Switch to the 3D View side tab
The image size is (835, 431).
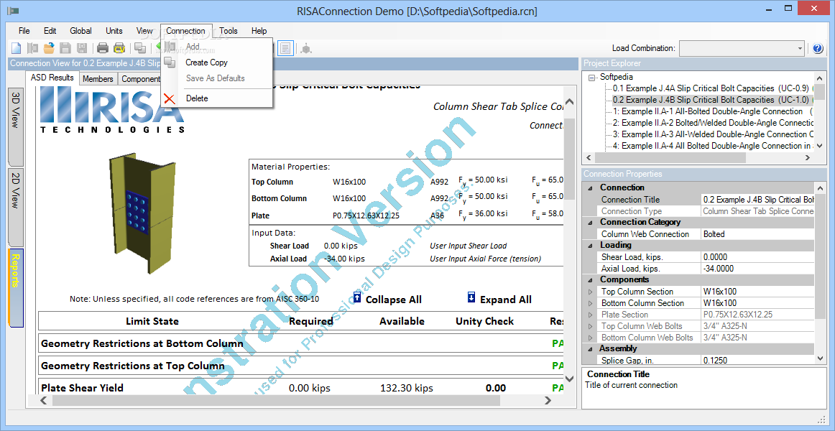click(15, 126)
